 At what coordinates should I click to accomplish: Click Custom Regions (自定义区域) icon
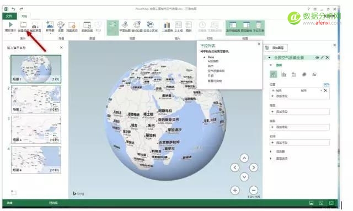click(151, 26)
